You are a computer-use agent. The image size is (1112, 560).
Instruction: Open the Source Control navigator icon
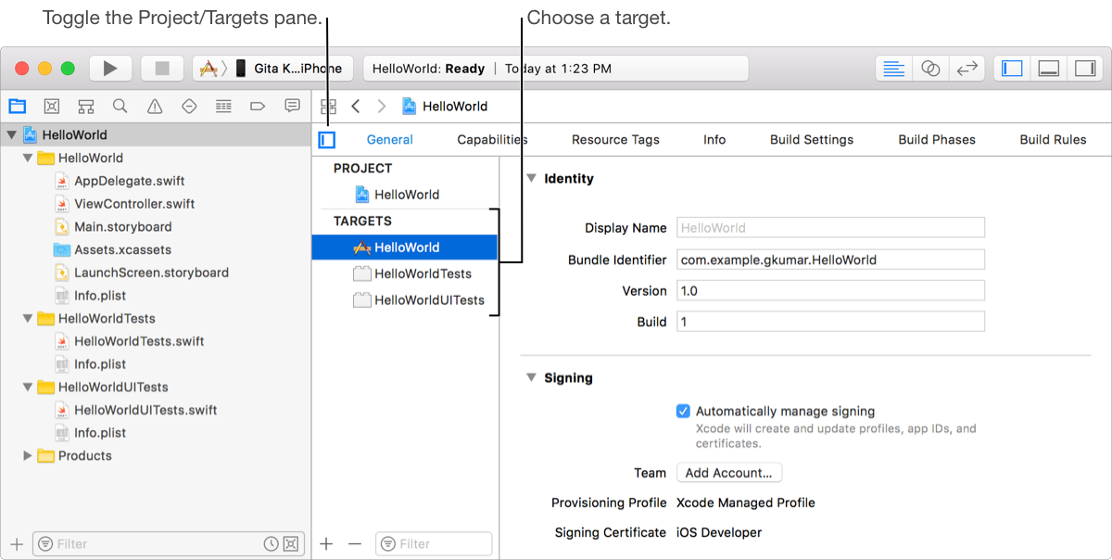click(x=52, y=106)
